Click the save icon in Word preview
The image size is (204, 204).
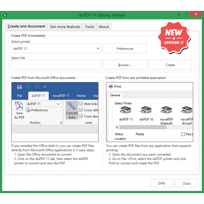20,87
